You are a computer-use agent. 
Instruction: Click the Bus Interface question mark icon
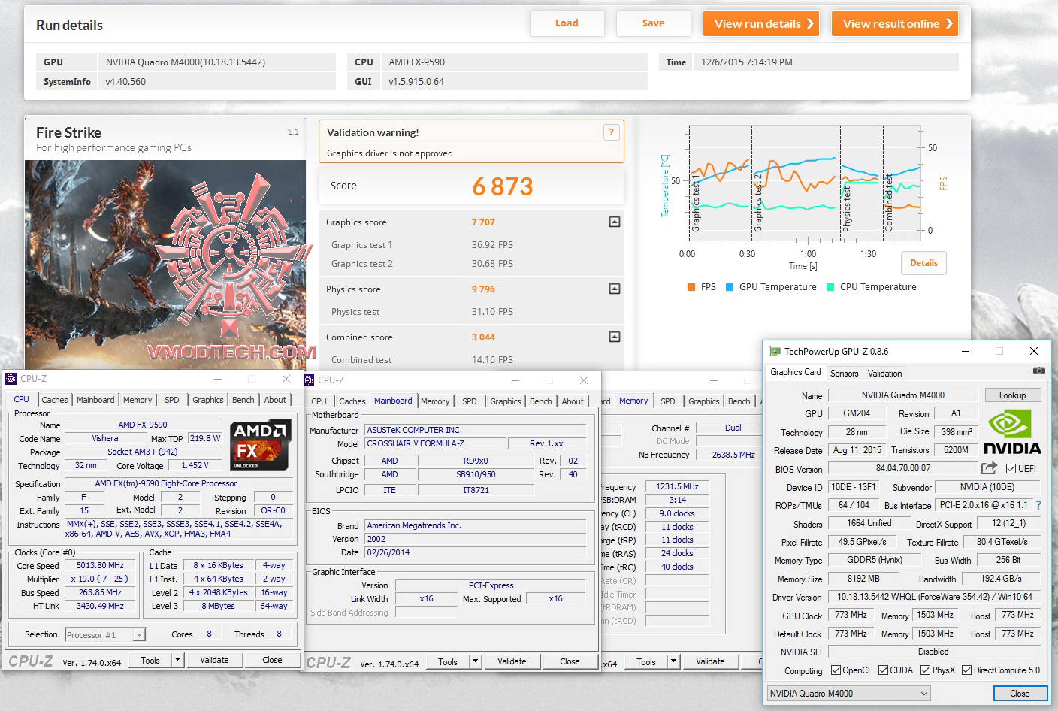(x=1038, y=505)
